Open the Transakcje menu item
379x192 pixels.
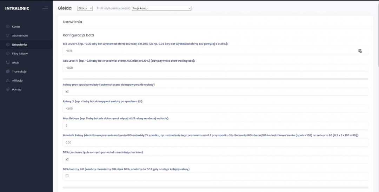click(19, 71)
